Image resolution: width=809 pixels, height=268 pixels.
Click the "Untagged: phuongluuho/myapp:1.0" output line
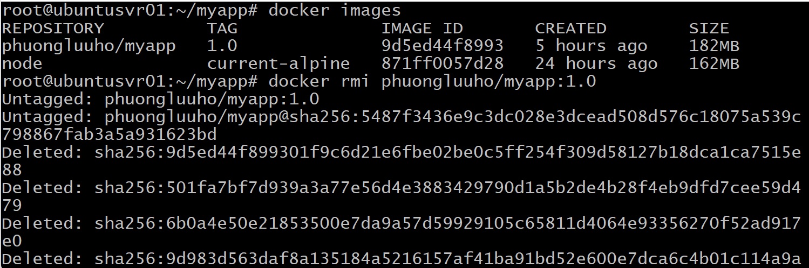(160, 100)
